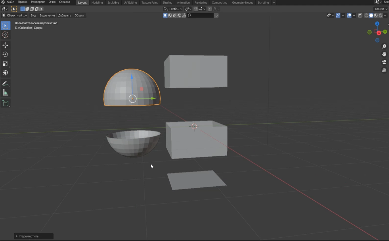Viewport: 389px width, 241px height.
Task: Activate the Transform tool
Action: click(5, 73)
